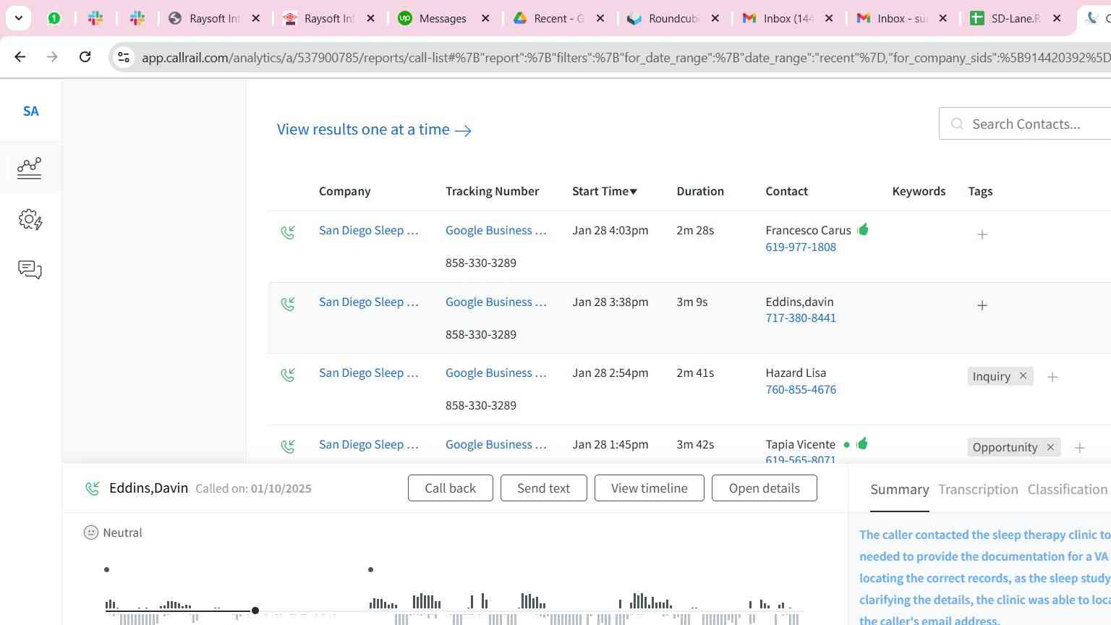Add another tag next to Opportunity tag
1111x625 pixels.
pos(1080,448)
